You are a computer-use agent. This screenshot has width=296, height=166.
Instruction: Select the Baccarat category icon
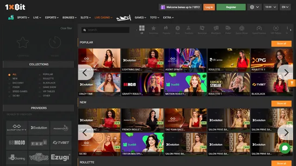click(202, 30)
